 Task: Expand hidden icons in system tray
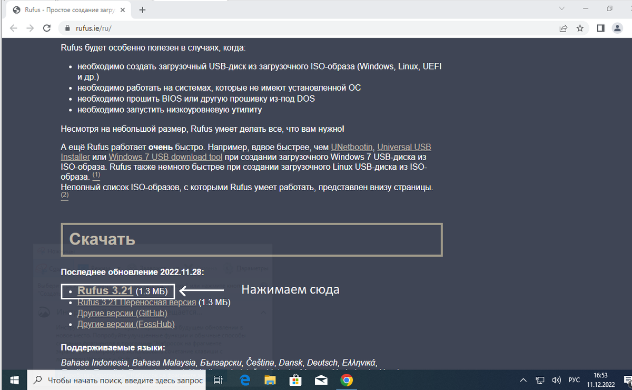click(523, 379)
